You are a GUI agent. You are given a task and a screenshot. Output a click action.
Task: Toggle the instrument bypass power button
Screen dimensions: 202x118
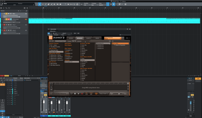49,33
